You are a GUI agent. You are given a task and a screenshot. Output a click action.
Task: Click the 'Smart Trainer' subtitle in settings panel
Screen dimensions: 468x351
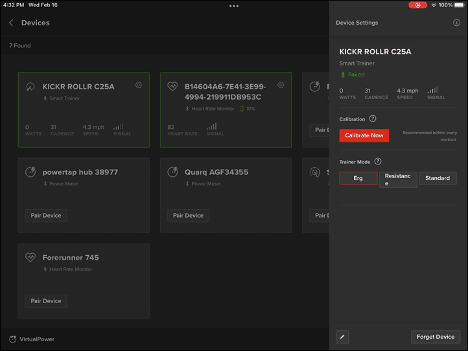(357, 63)
